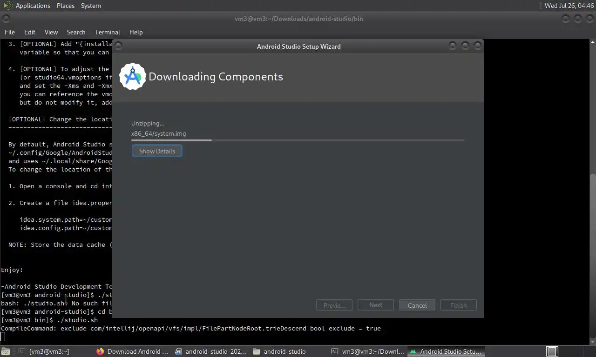Minimize the Setup Wizard window
Viewport: 596px width, 357px height.
453,45
